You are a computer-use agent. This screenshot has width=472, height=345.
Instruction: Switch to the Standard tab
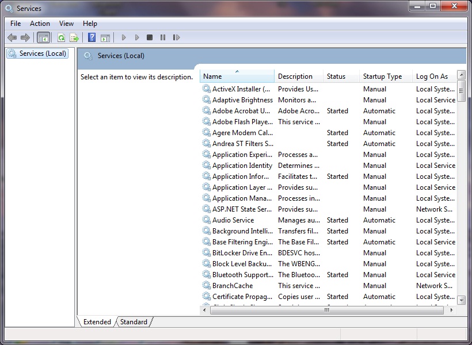coord(134,322)
